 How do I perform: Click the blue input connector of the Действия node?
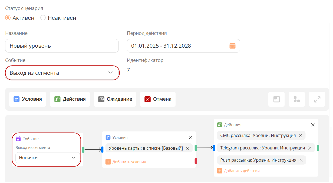coord(214,148)
